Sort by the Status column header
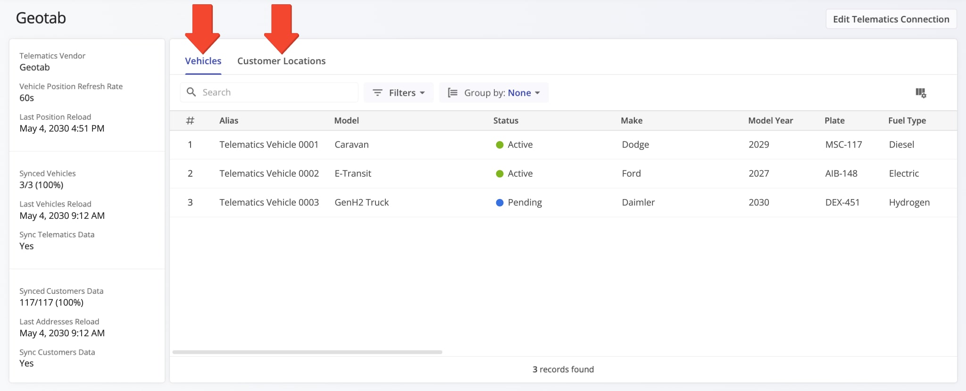 pos(506,121)
